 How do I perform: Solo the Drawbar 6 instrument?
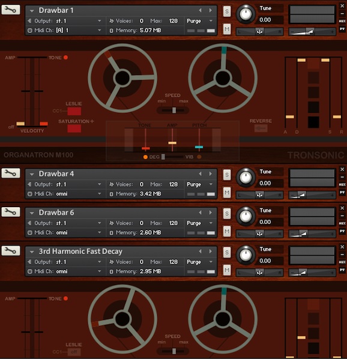[x=227, y=213]
